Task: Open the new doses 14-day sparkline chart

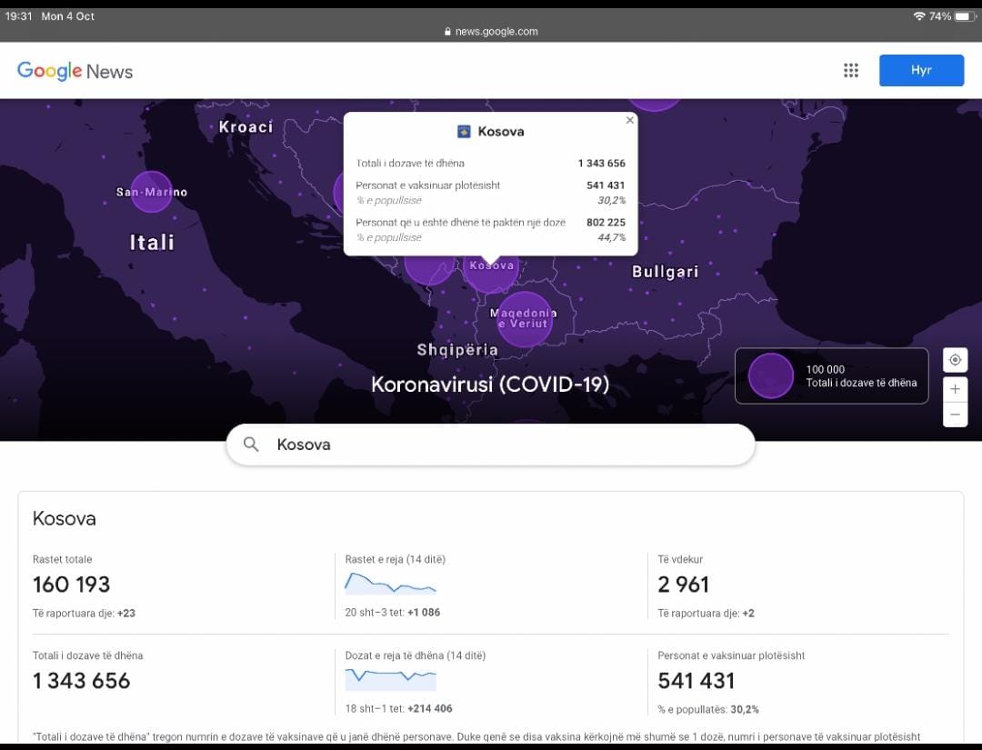Action: 390,679
